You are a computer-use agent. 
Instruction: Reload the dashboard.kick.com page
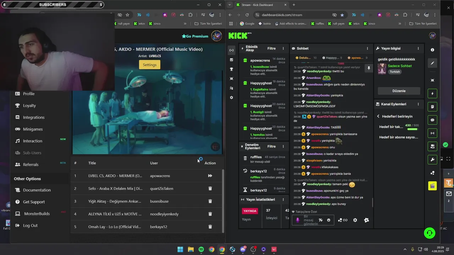pyautogui.click(x=247, y=15)
